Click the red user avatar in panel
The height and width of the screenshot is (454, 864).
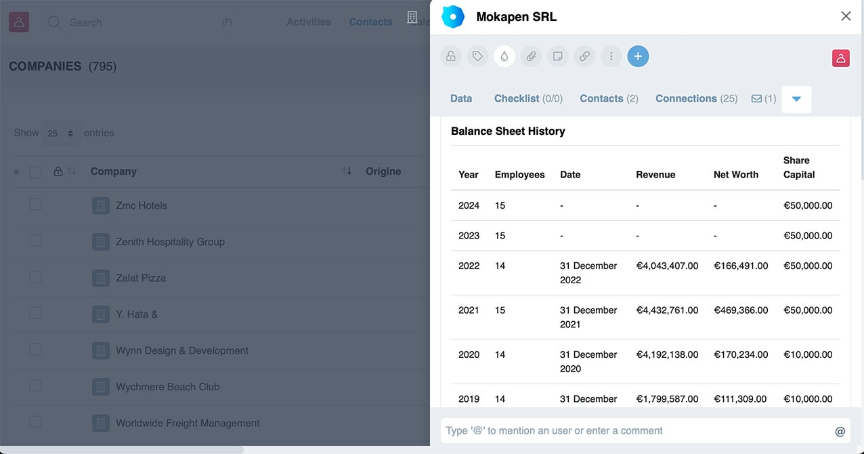[840, 58]
